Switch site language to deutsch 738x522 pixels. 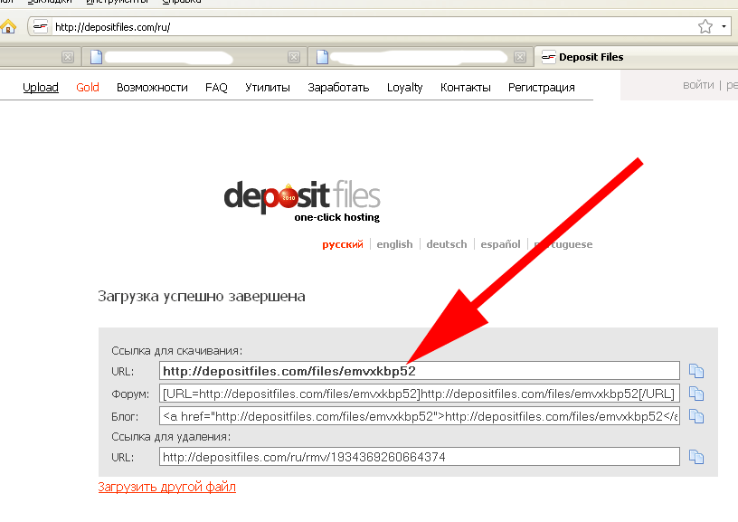pos(447,244)
